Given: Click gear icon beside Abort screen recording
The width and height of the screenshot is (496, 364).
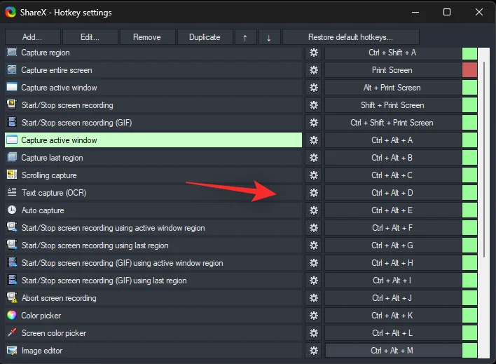Looking at the screenshot, I should (313, 298).
